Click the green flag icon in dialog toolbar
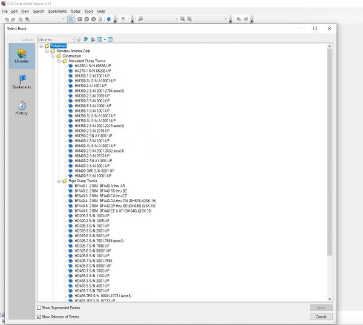 86,39
